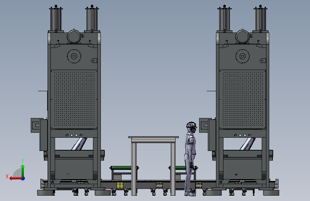Select the circular flange on the right press head
The width and height of the screenshot is (310, 201).
click(242, 56)
